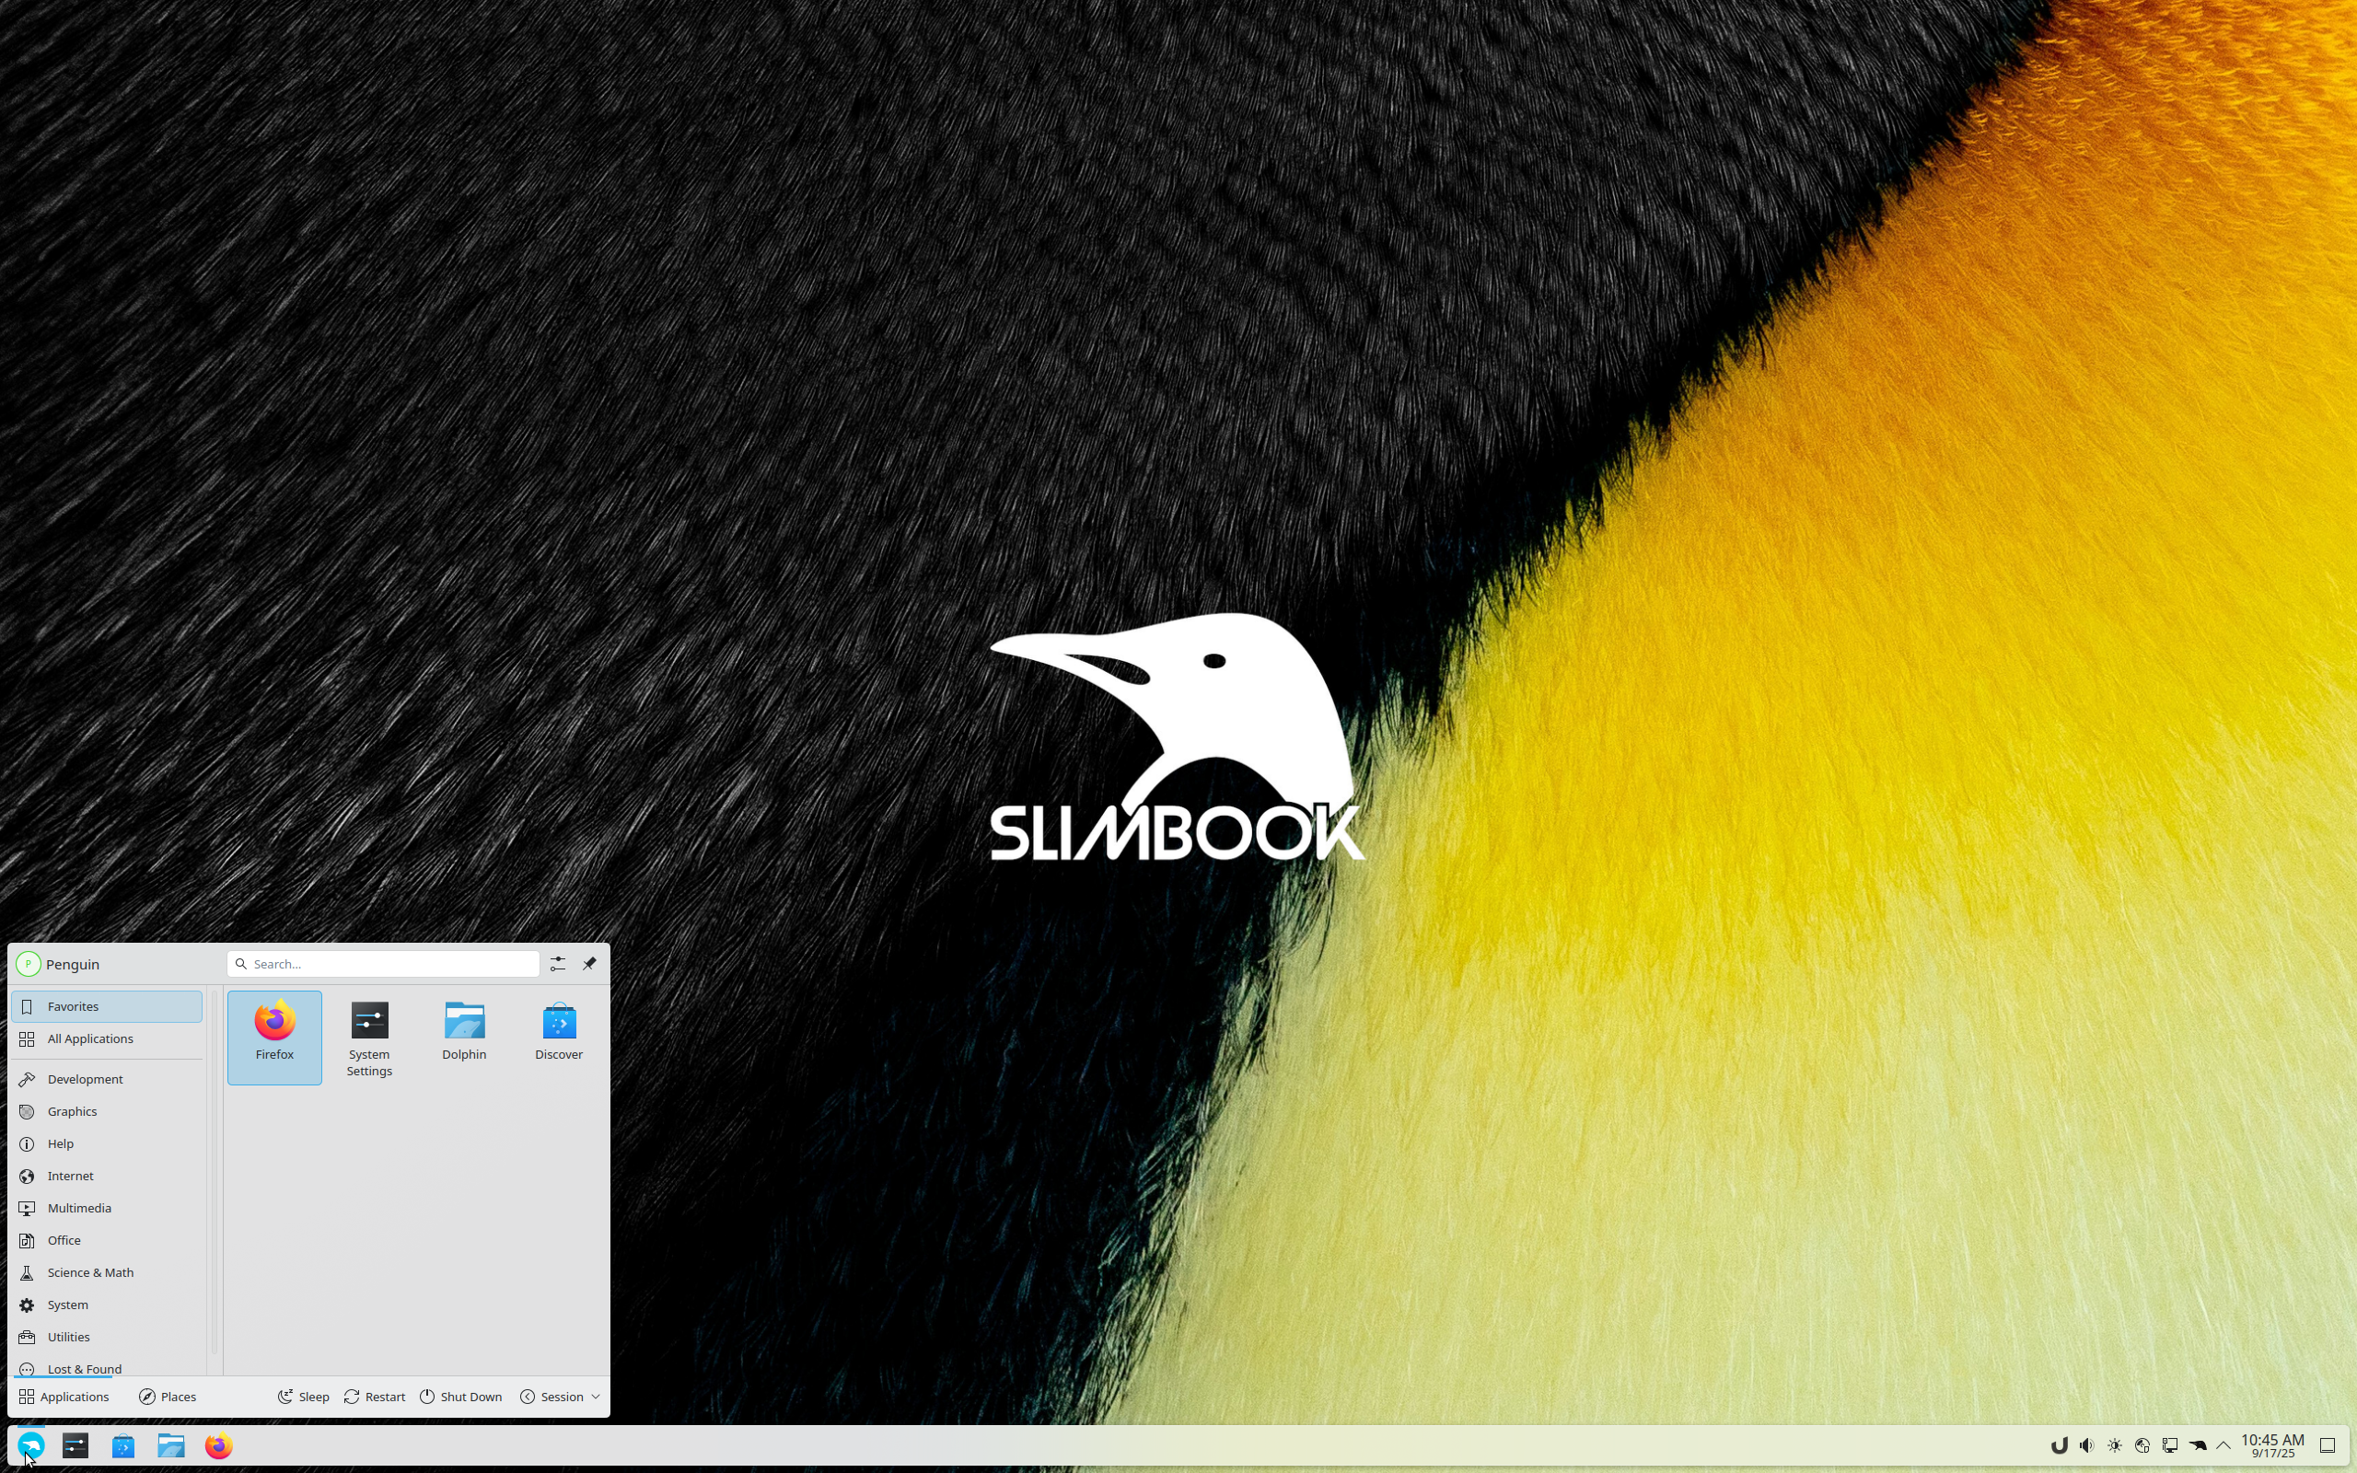Open the Internet category
The width and height of the screenshot is (2357, 1473).
coord(107,1176)
